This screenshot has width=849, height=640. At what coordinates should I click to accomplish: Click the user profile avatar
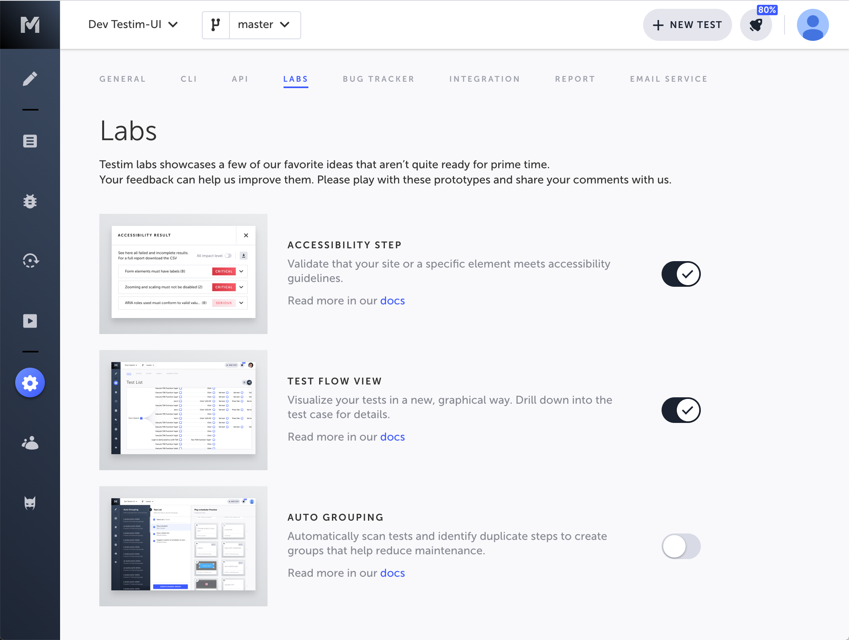[813, 25]
